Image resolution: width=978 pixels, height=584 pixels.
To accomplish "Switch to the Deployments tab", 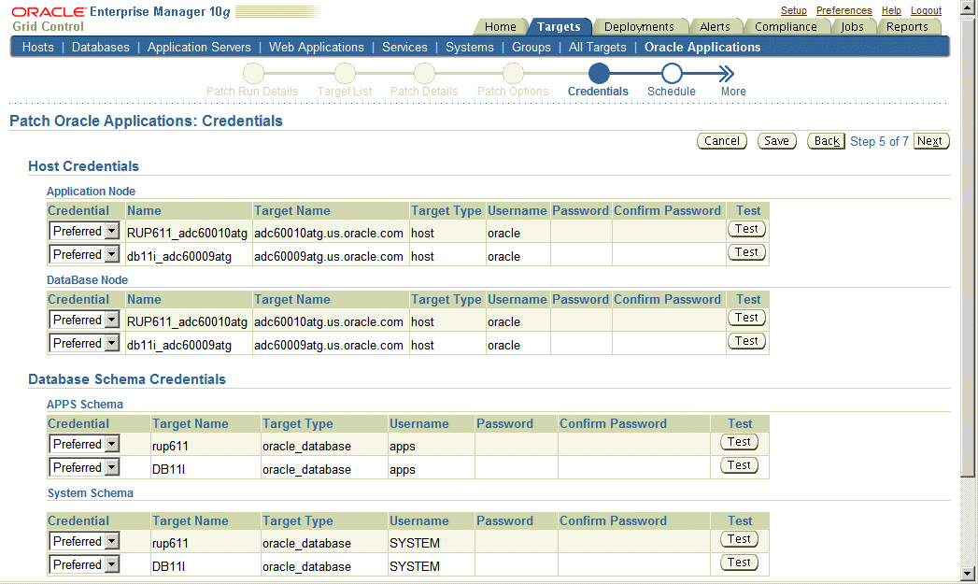I will point(639,27).
